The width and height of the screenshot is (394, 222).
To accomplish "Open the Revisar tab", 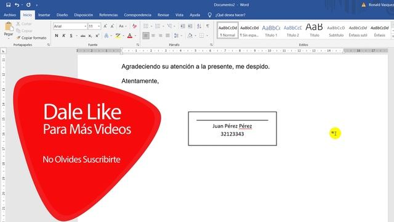I will click(163, 15).
